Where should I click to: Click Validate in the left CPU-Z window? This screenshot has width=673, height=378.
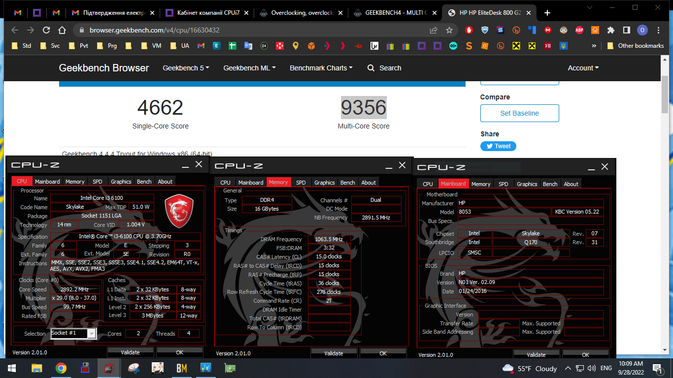tap(130, 352)
